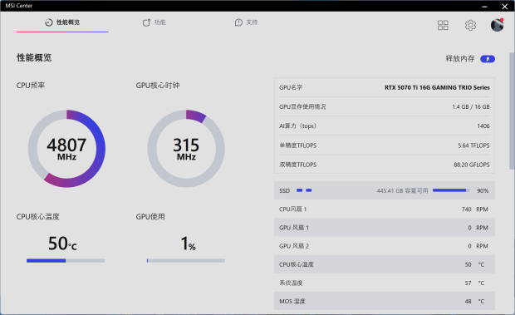Click the CPU frequency 4807 MHz gauge
The width and height of the screenshot is (515, 315).
[x=66, y=149]
